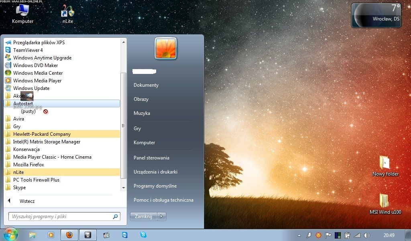Open Przeglądarka plików XPS from the programs list
The height and width of the screenshot is (241, 411).
coord(62,43)
